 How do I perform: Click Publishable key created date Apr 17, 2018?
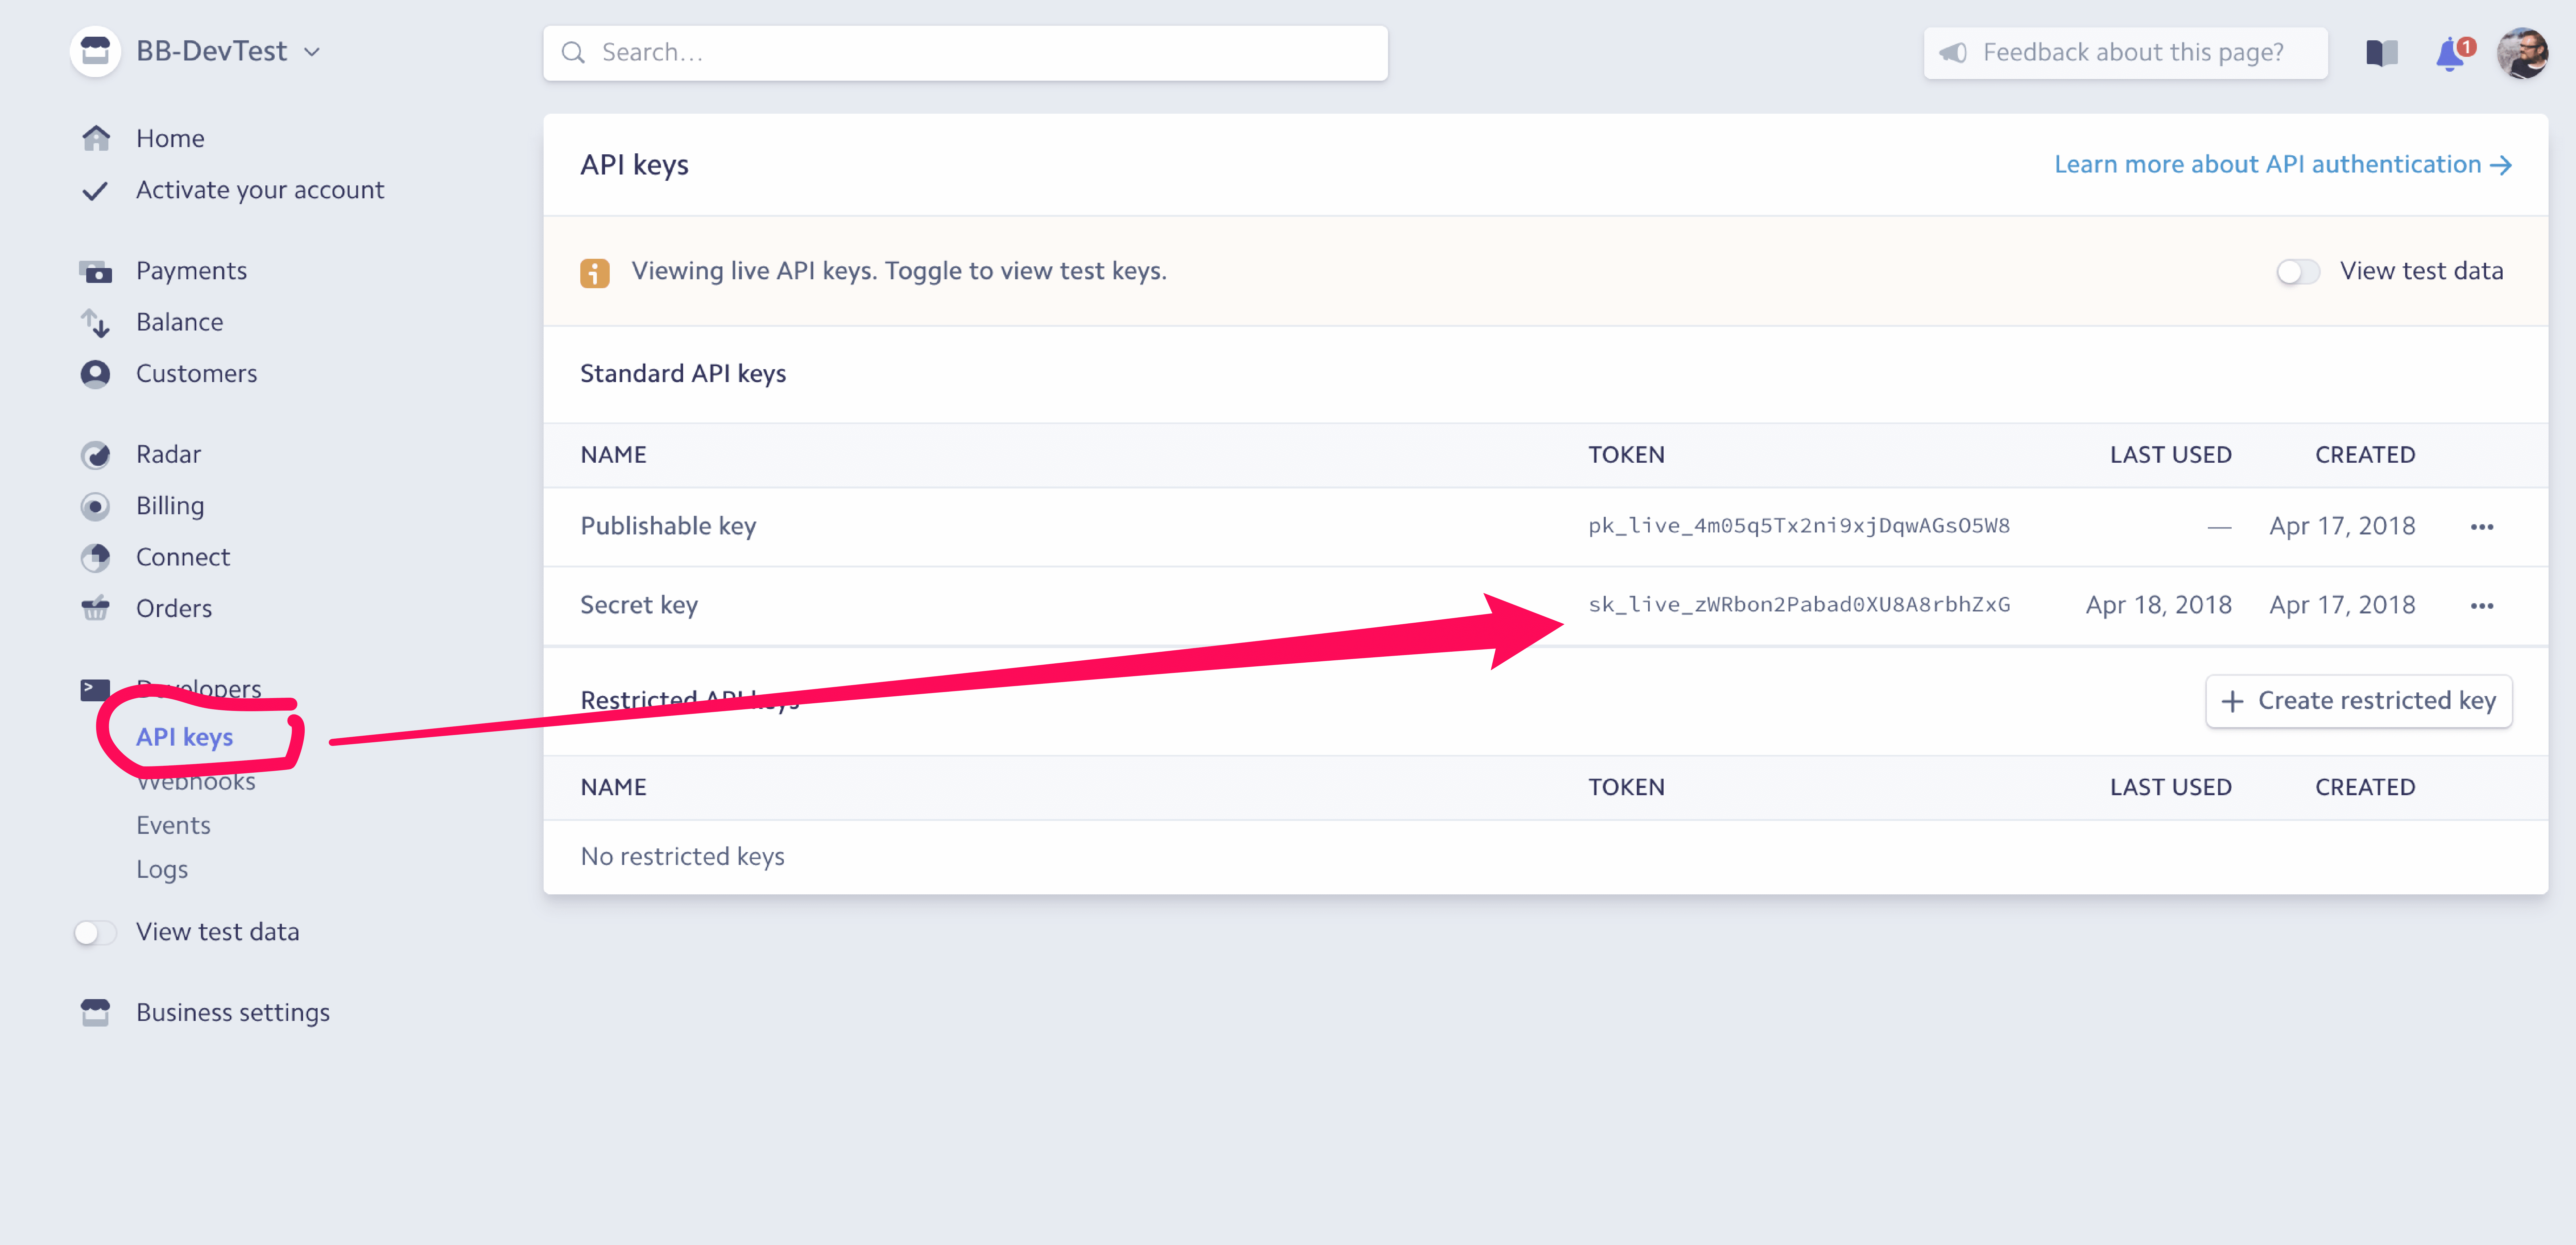pyautogui.click(x=2342, y=526)
